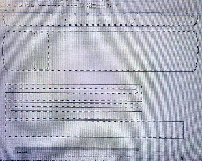The width and height of the screenshot is (202, 161).
Task: Click the horizontal ruler at 400
Action: (x=100, y=14)
